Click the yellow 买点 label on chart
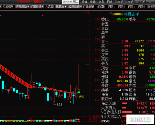155x125 pixels. tap(82, 96)
